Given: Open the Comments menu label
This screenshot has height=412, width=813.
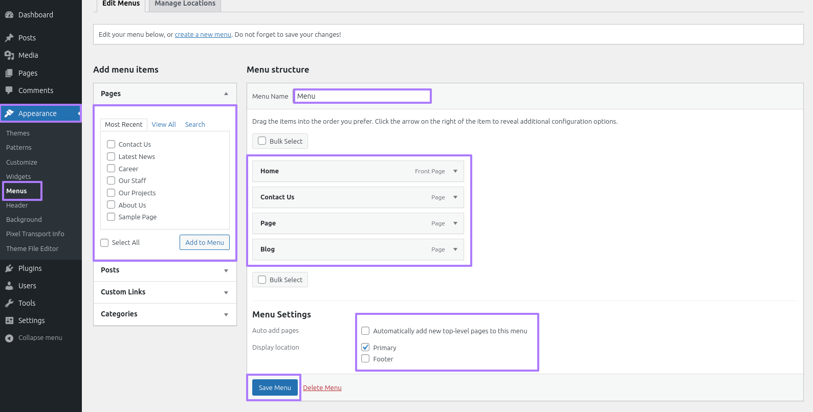Looking at the screenshot, I should (36, 90).
